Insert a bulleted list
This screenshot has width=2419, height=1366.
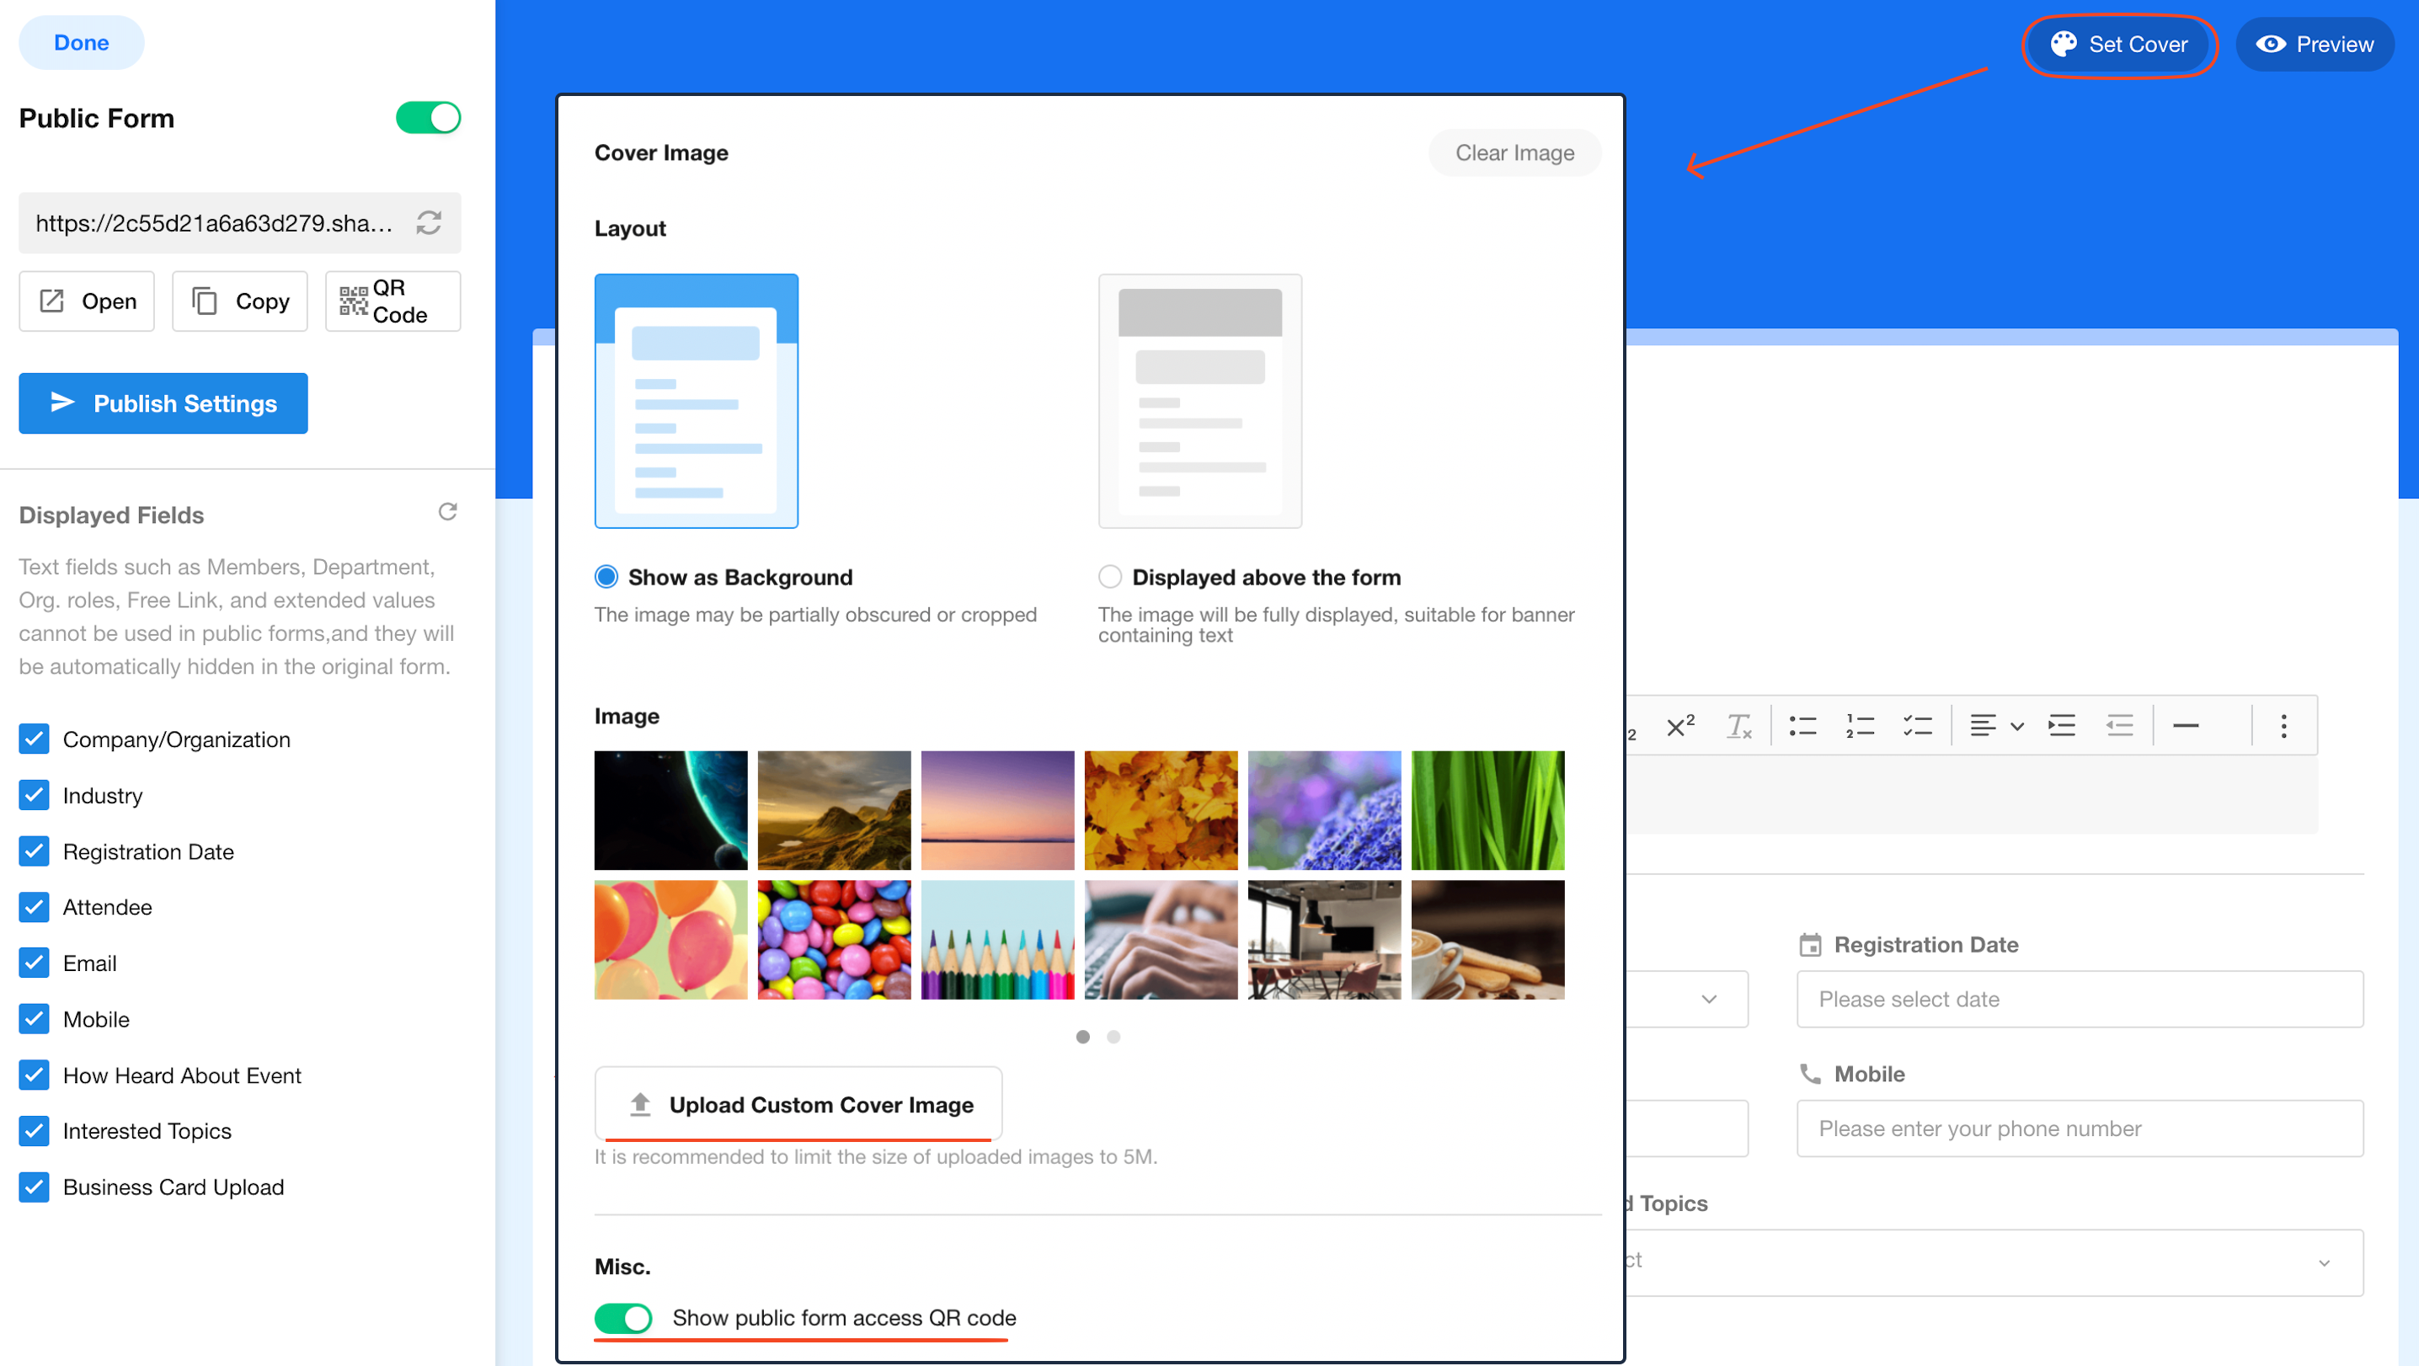coord(1802,726)
